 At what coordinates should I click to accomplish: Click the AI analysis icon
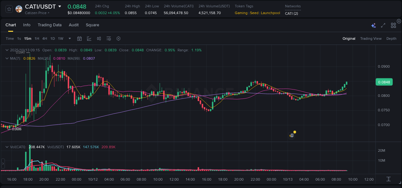[x=373, y=25]
